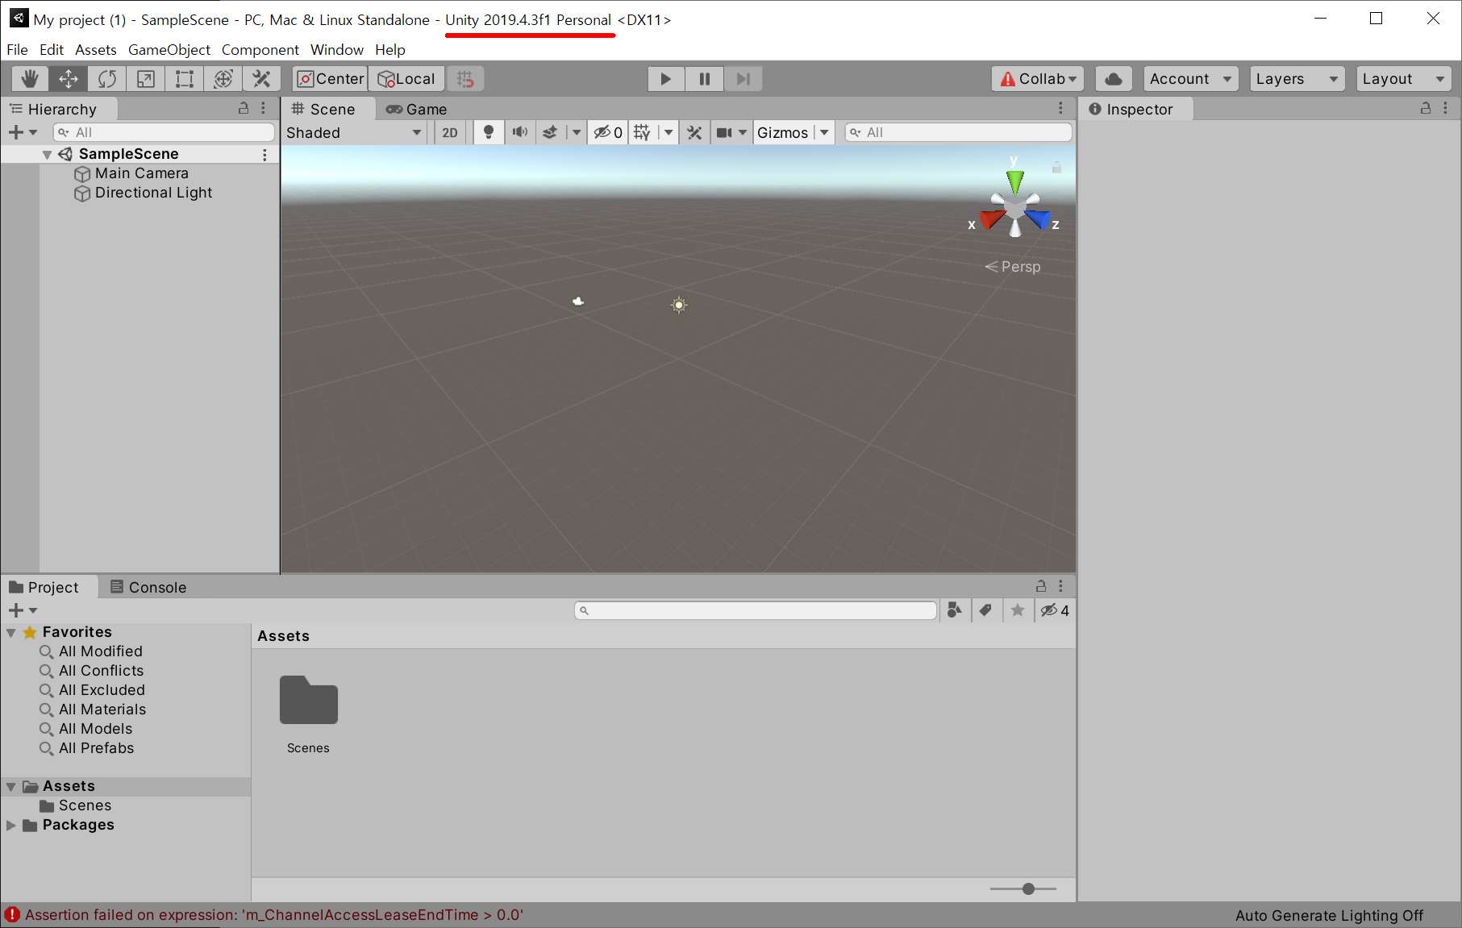Screen dimensions: 1462x928
Task: Select Main Camera in Hierarchy
Action: (x=142, y=173)
